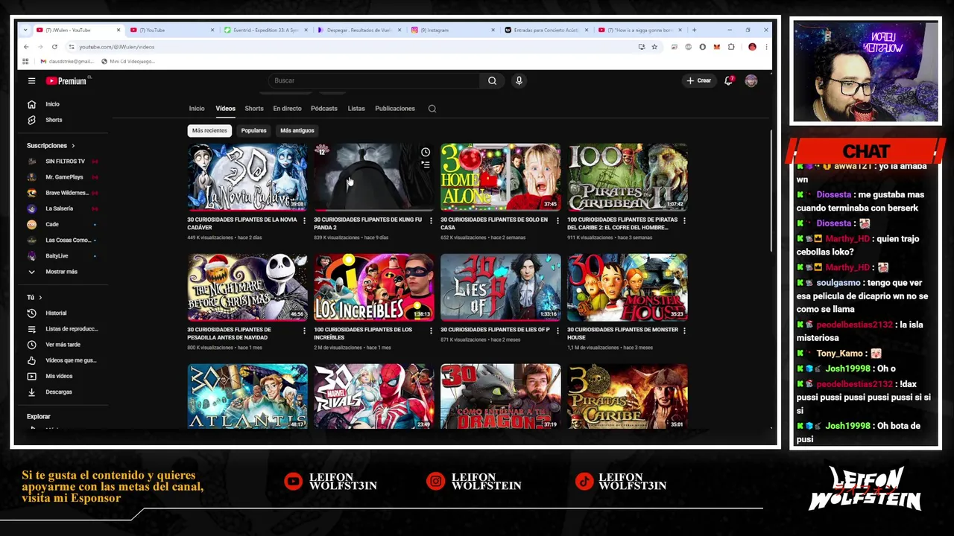Screen dimensions: 954x536
Task: Open Nightmare Before Christmas thumbnail
Action: coord(247,287)
